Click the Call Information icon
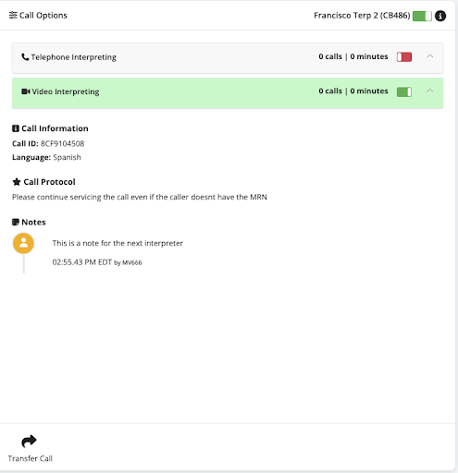Image resolution: width=458 pixels, height=473 pixels. point(16,128)
